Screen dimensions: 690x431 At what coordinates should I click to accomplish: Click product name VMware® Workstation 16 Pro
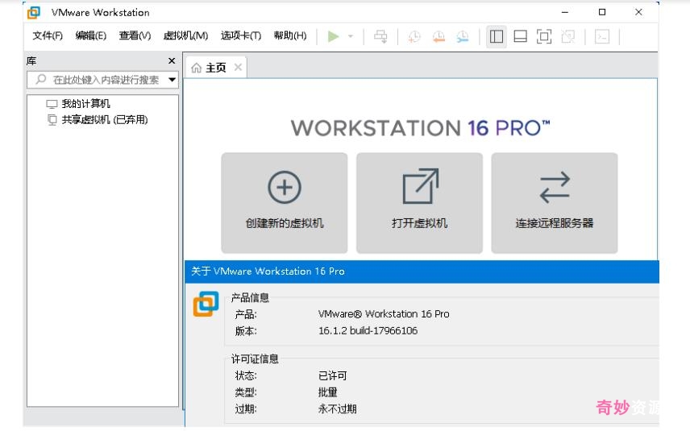(384, 314)
